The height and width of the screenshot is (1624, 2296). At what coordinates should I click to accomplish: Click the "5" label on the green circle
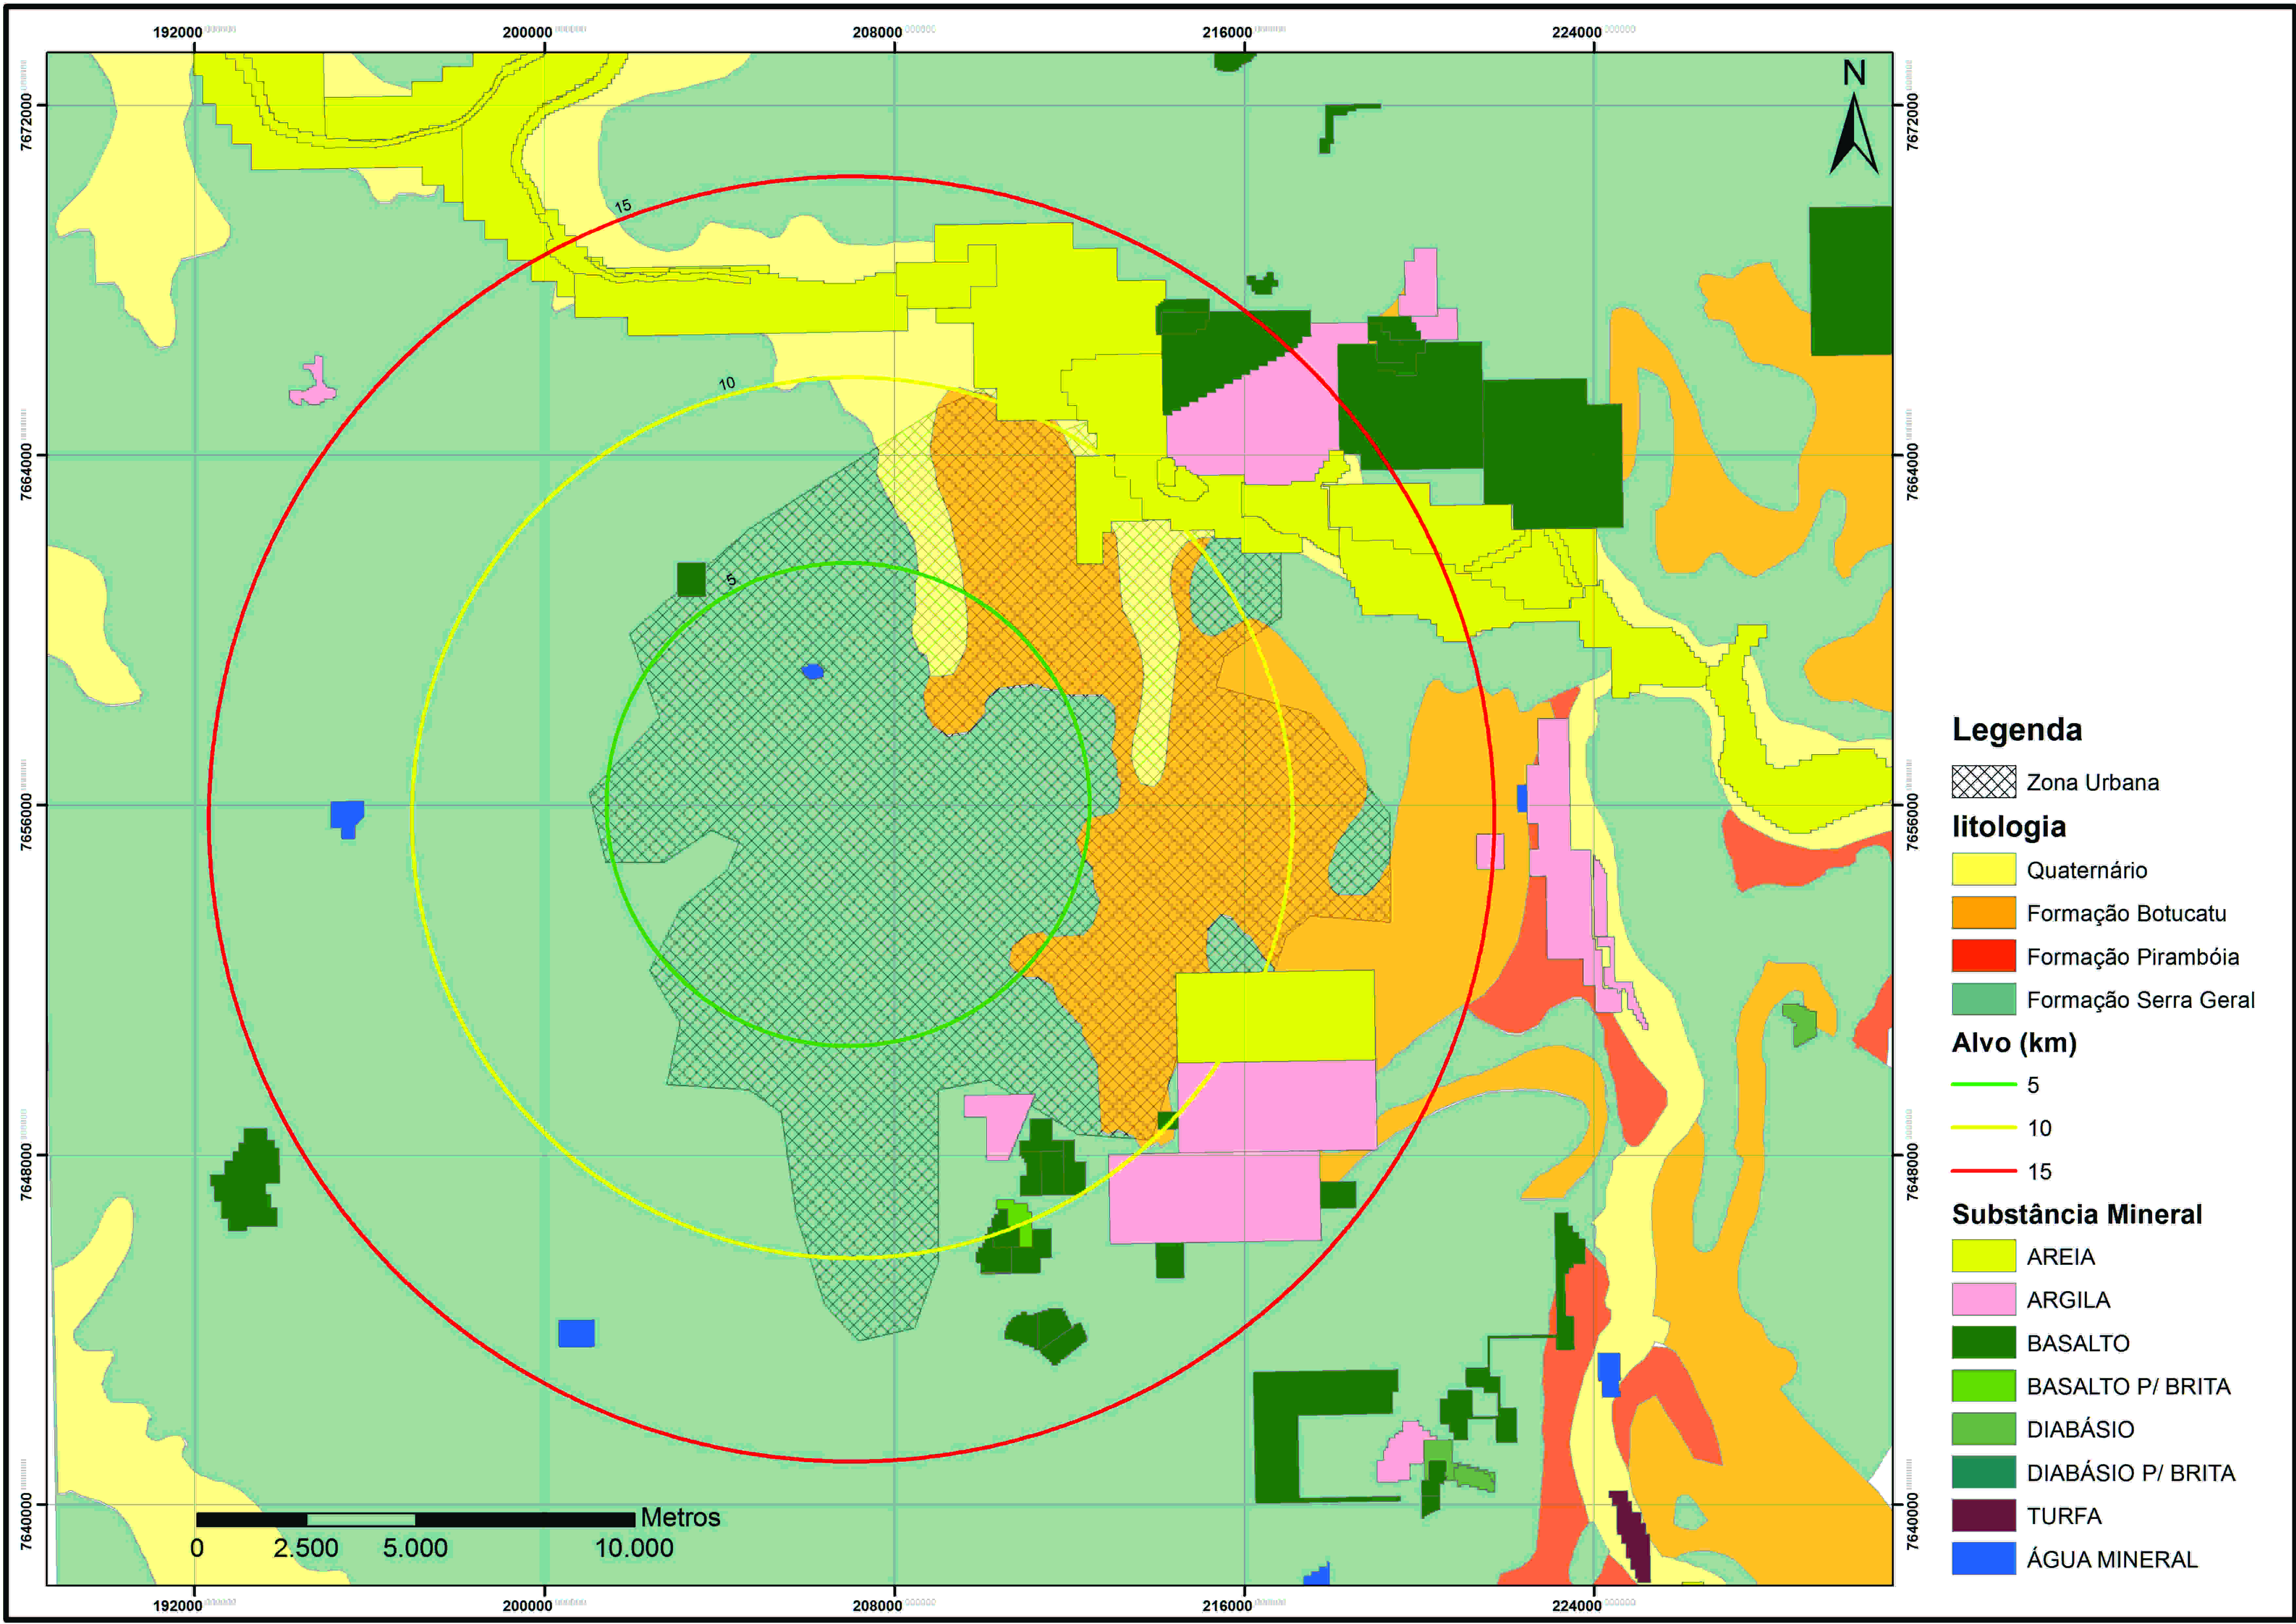click(x=731, y=580)
